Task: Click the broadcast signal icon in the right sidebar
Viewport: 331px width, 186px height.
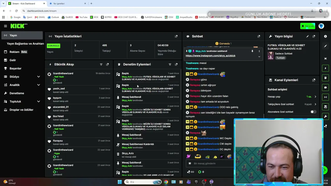Action: coord(325,97)
